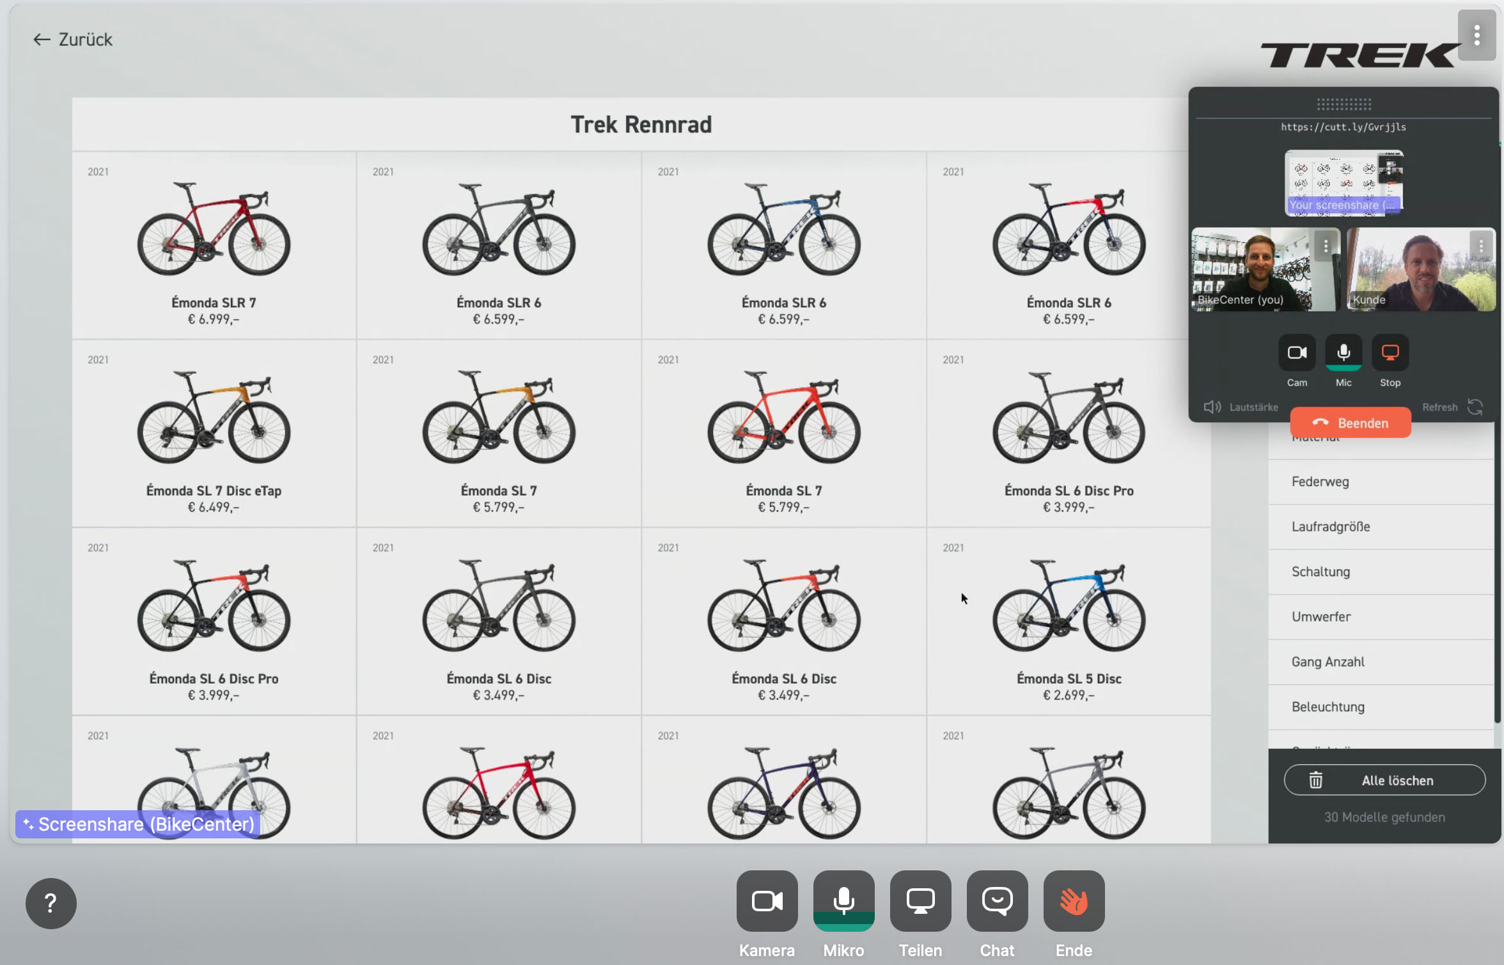
Task: Expand the Gang Anzahl filter
Action: (1380, 662)
